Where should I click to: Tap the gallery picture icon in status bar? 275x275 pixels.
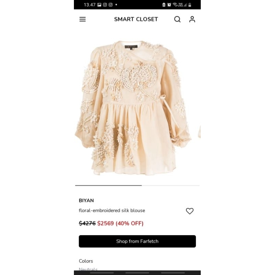coord(99,5)
